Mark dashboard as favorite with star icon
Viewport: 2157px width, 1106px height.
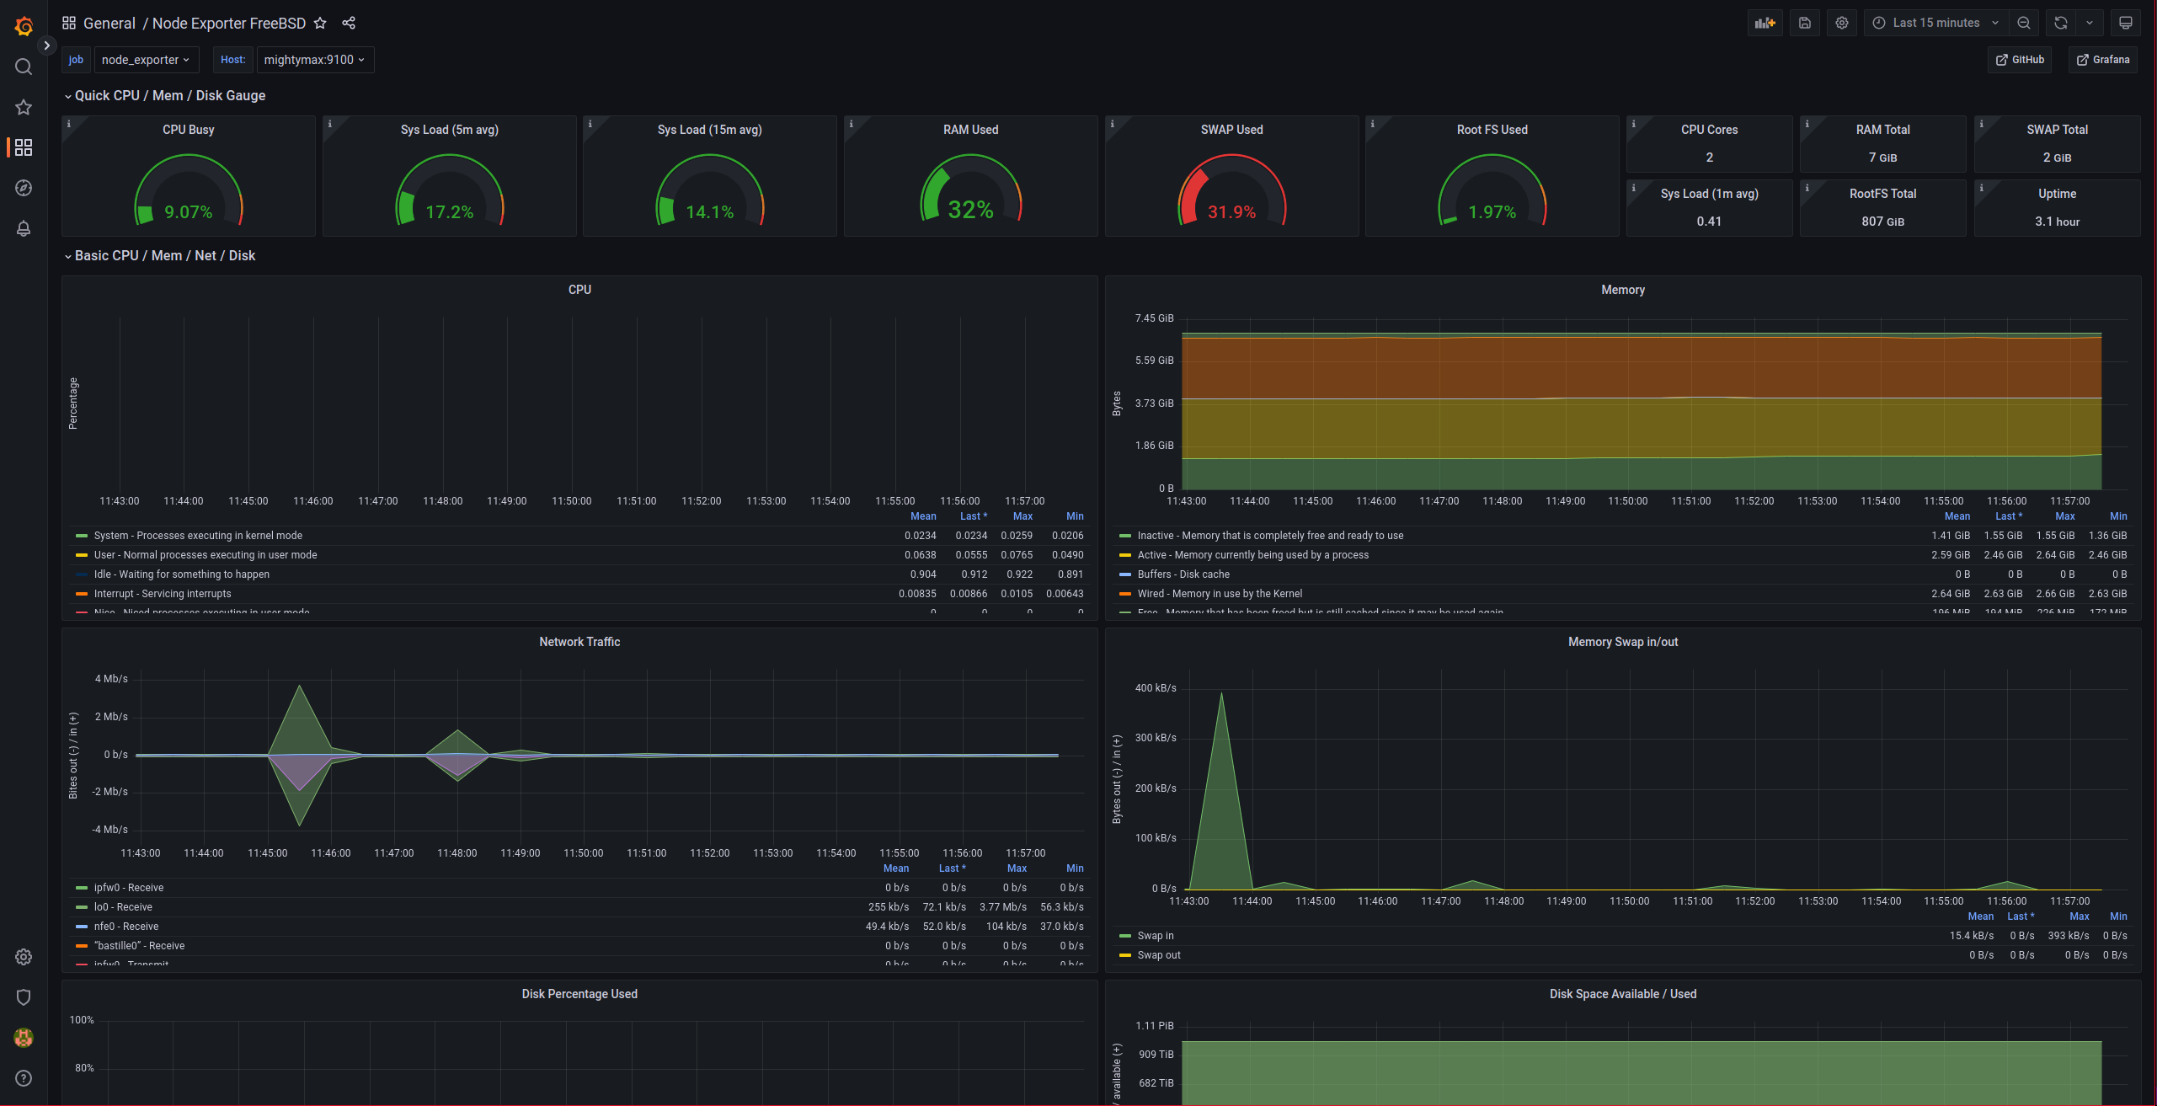pyautogui.click(x=320, y=23)
